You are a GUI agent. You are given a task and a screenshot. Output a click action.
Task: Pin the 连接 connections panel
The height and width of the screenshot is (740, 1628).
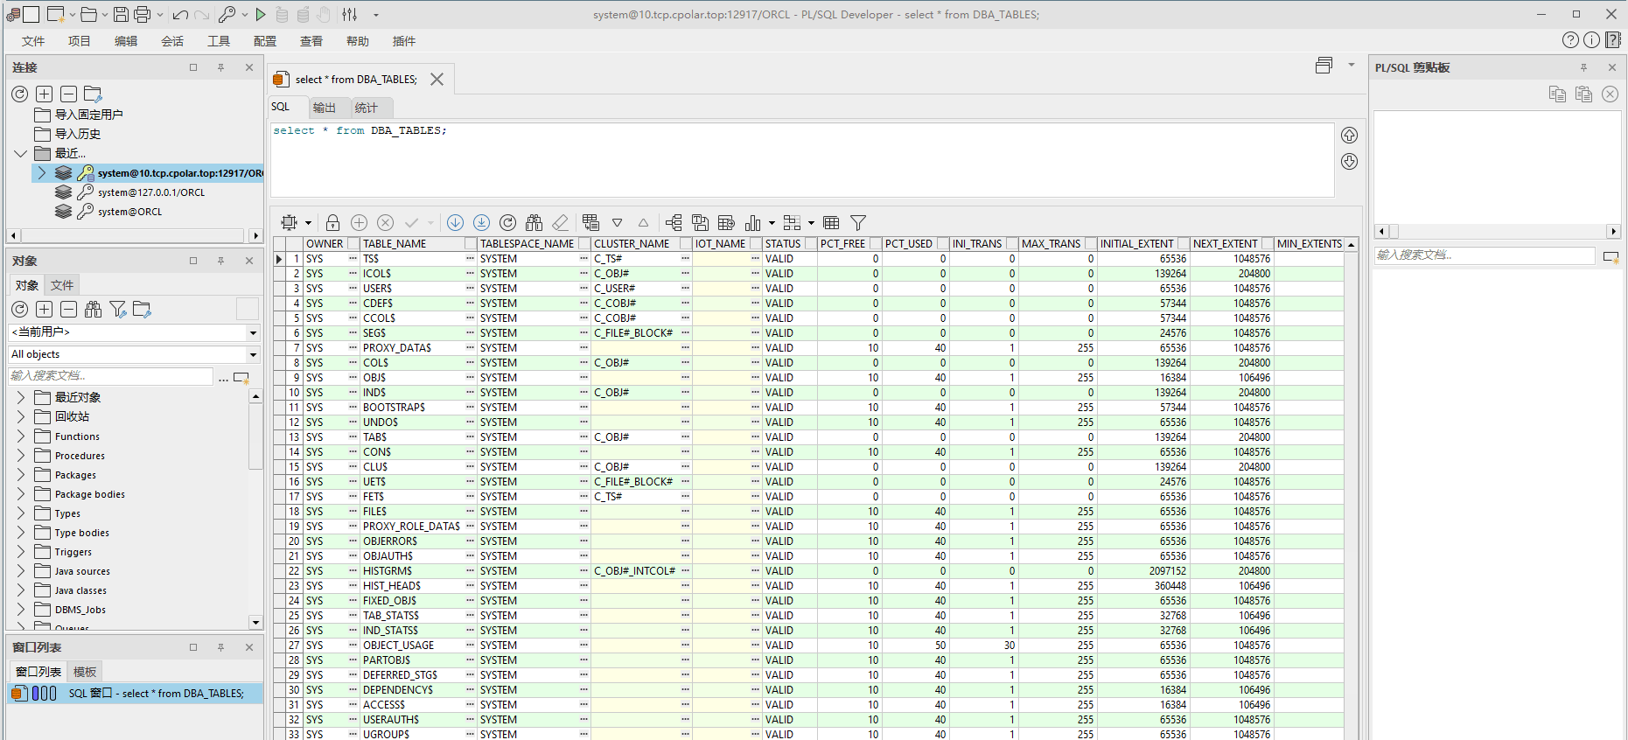221,67
